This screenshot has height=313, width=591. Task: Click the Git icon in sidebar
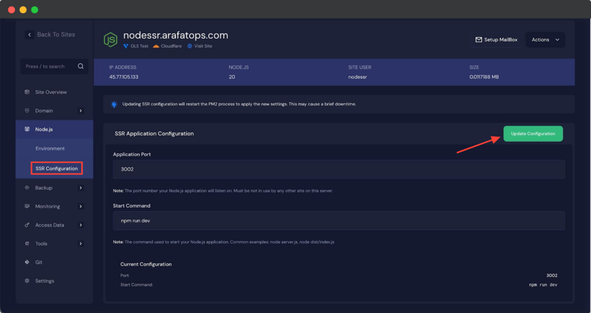[27, 262]
